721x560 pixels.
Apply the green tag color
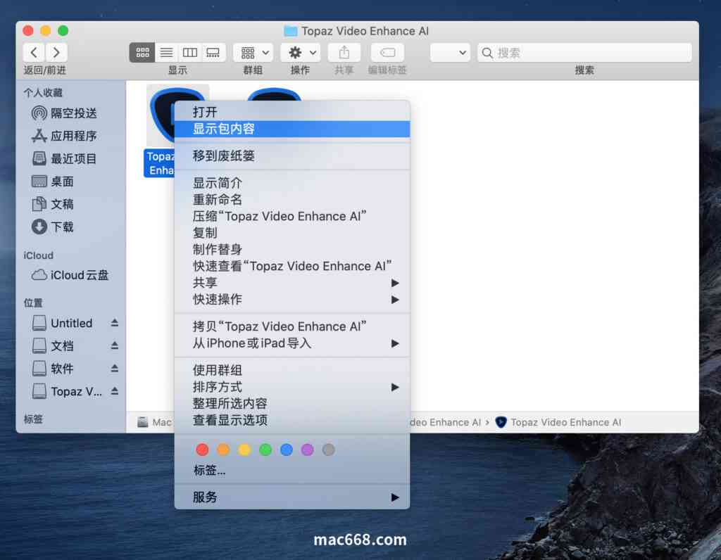pos(265,450)
